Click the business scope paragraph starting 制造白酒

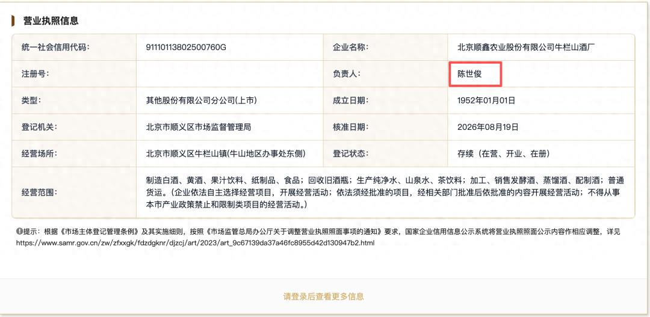pos(385,192)
